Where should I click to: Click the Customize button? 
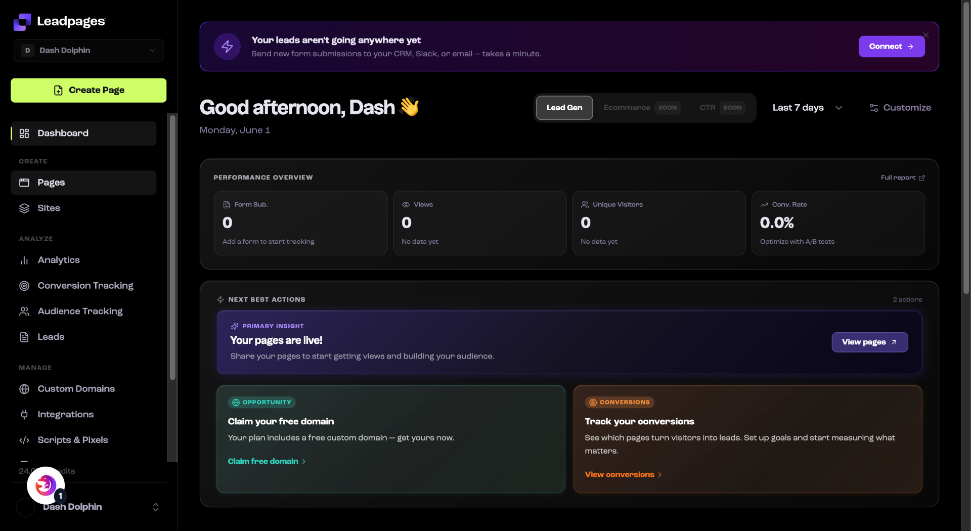click(x=900, y=108)
